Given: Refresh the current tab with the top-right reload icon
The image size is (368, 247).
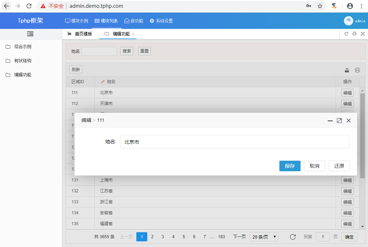Looking at the screenshot, I should pyautogui.click(x=346, y=34).
